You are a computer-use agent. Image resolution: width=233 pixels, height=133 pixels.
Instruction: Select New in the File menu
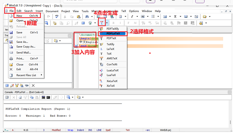(27, 16)
